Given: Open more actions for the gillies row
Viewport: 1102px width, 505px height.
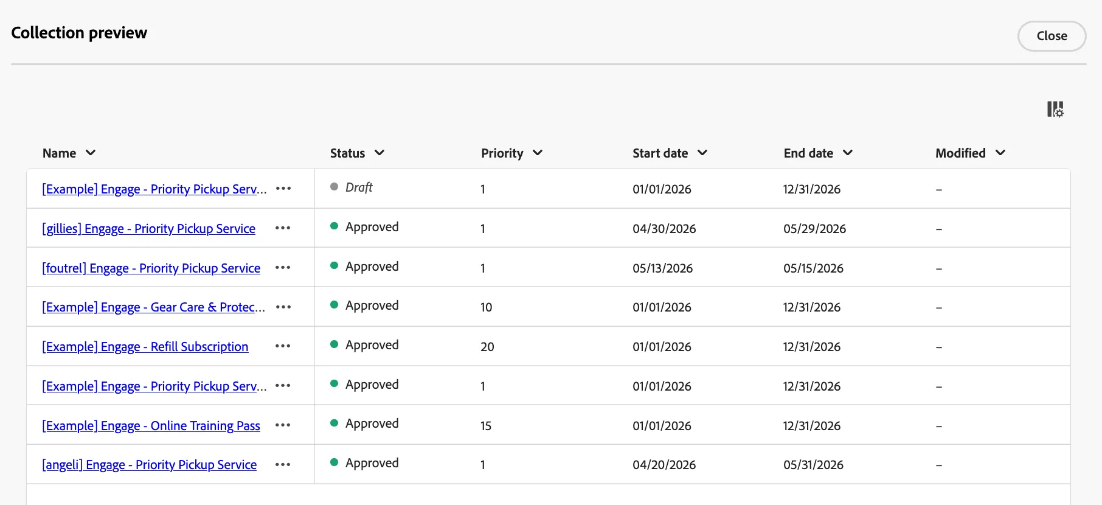Looking at the screenshot, I should tap(283, 228).
